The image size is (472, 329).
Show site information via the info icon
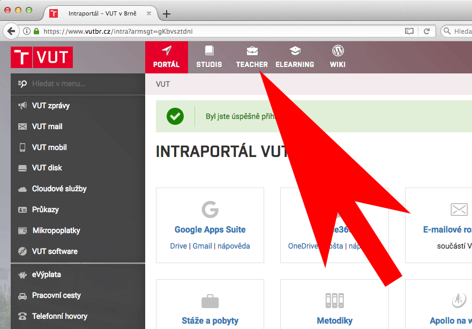(x=27, y=31)
